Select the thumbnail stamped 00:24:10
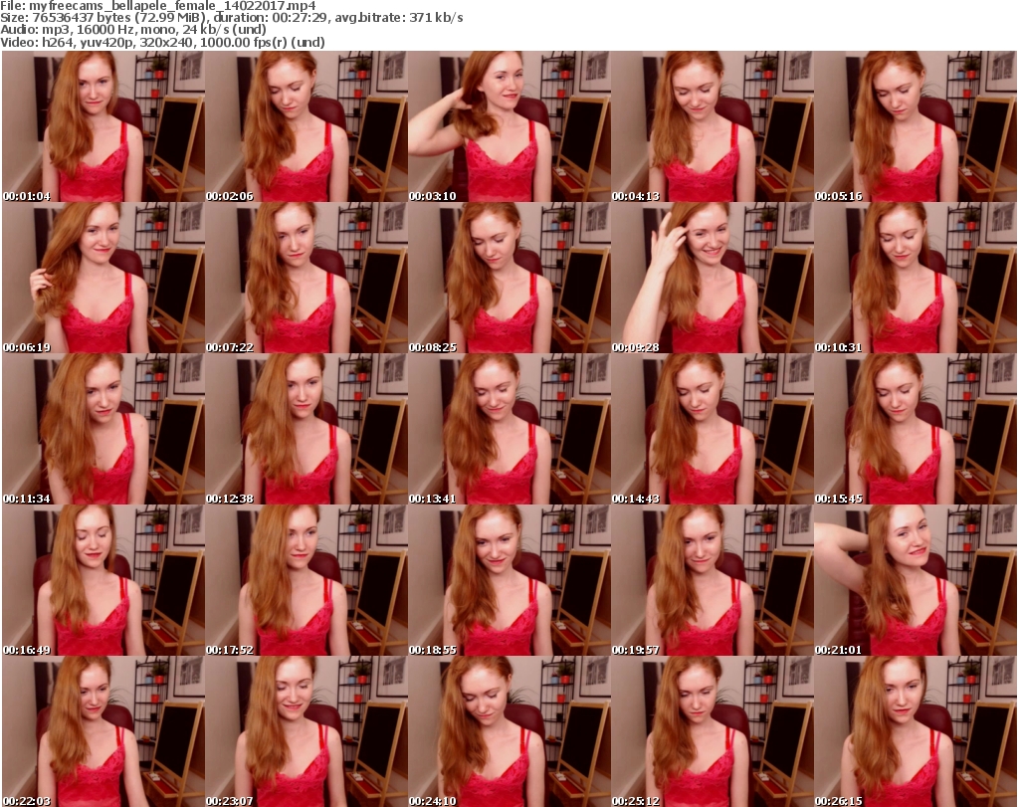The width and height of the screenshot is (1019, 807). (x=509, y=731)
